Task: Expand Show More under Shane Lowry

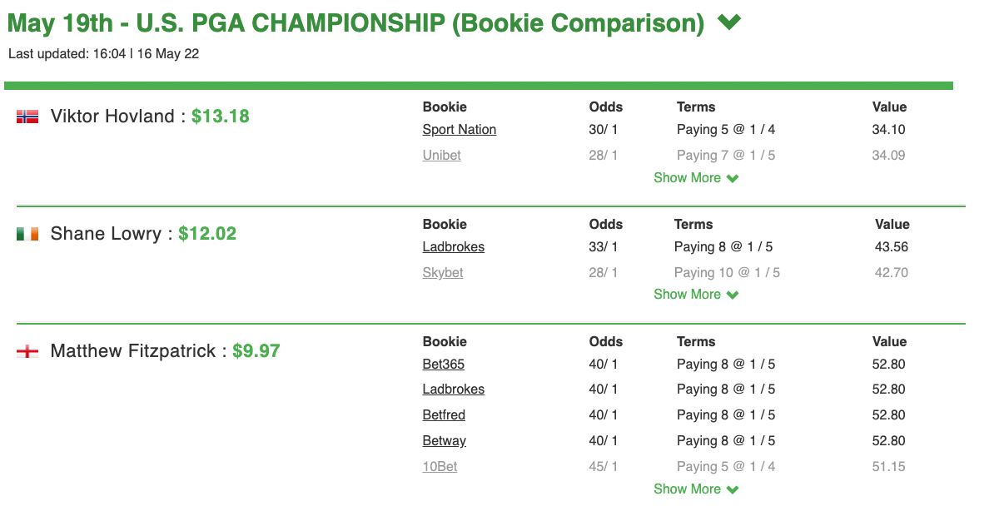Action: tap(696, 295)
